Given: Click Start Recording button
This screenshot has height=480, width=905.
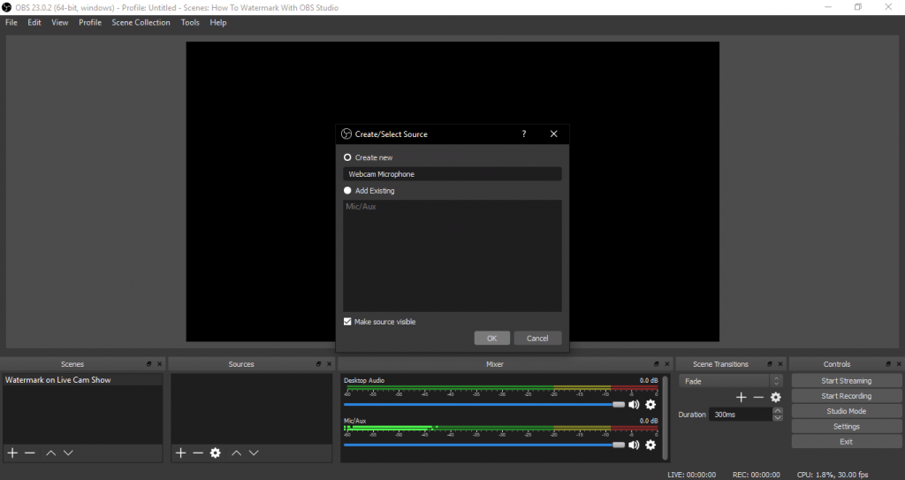Looking at the screenshot, I should 846,396.
